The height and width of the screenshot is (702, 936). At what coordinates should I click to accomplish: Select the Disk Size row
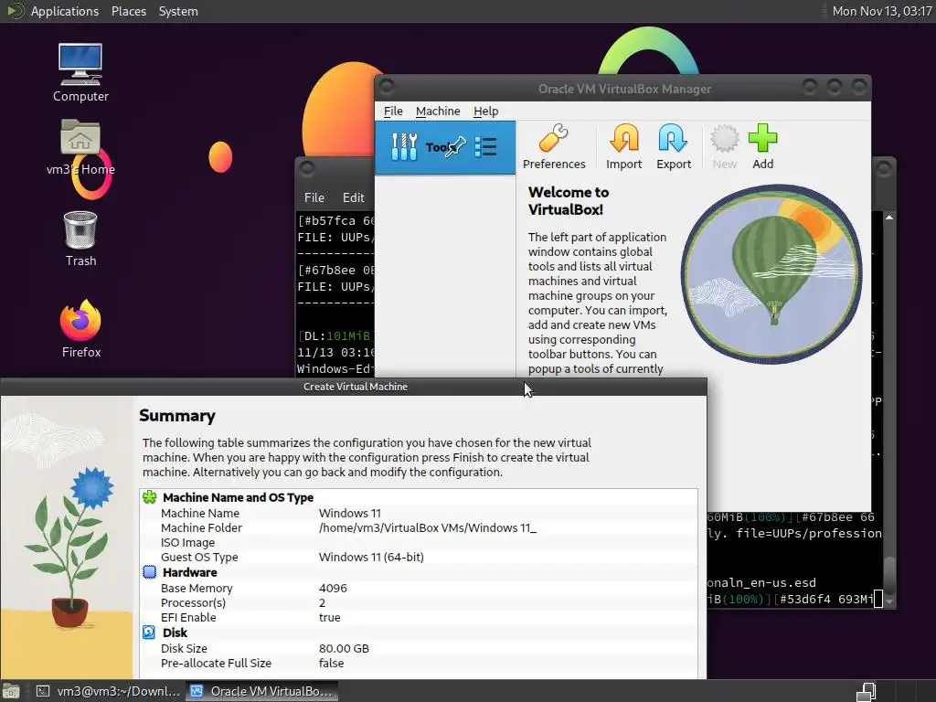[x=419, y=648]
